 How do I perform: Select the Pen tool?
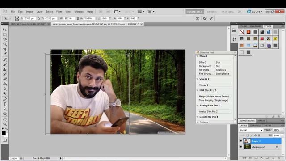[5, 99]
